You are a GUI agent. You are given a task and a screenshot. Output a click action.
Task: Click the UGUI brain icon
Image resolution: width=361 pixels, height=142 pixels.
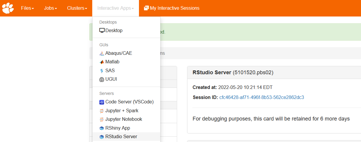[x=102, y=79]
